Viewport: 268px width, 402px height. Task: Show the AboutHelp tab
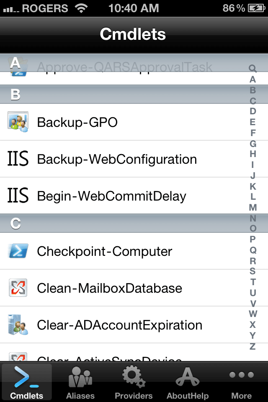coord(188,382)
